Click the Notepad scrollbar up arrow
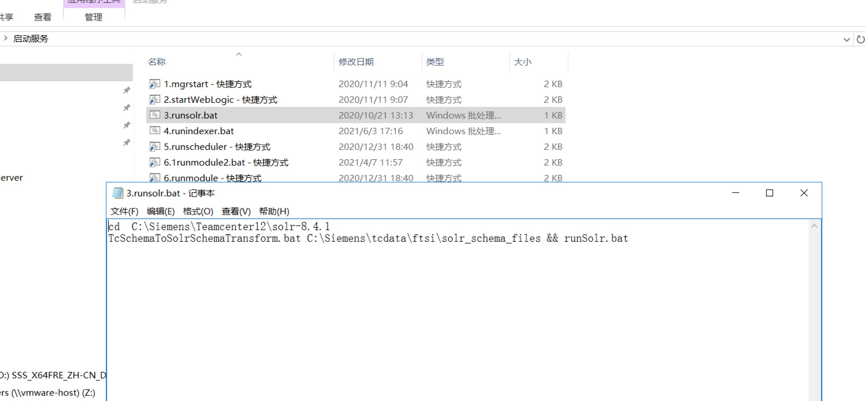 [x=814, y=226]
